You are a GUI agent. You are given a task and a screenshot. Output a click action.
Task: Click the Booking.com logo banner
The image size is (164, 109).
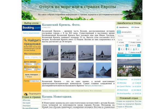click(x=31, y=28)
